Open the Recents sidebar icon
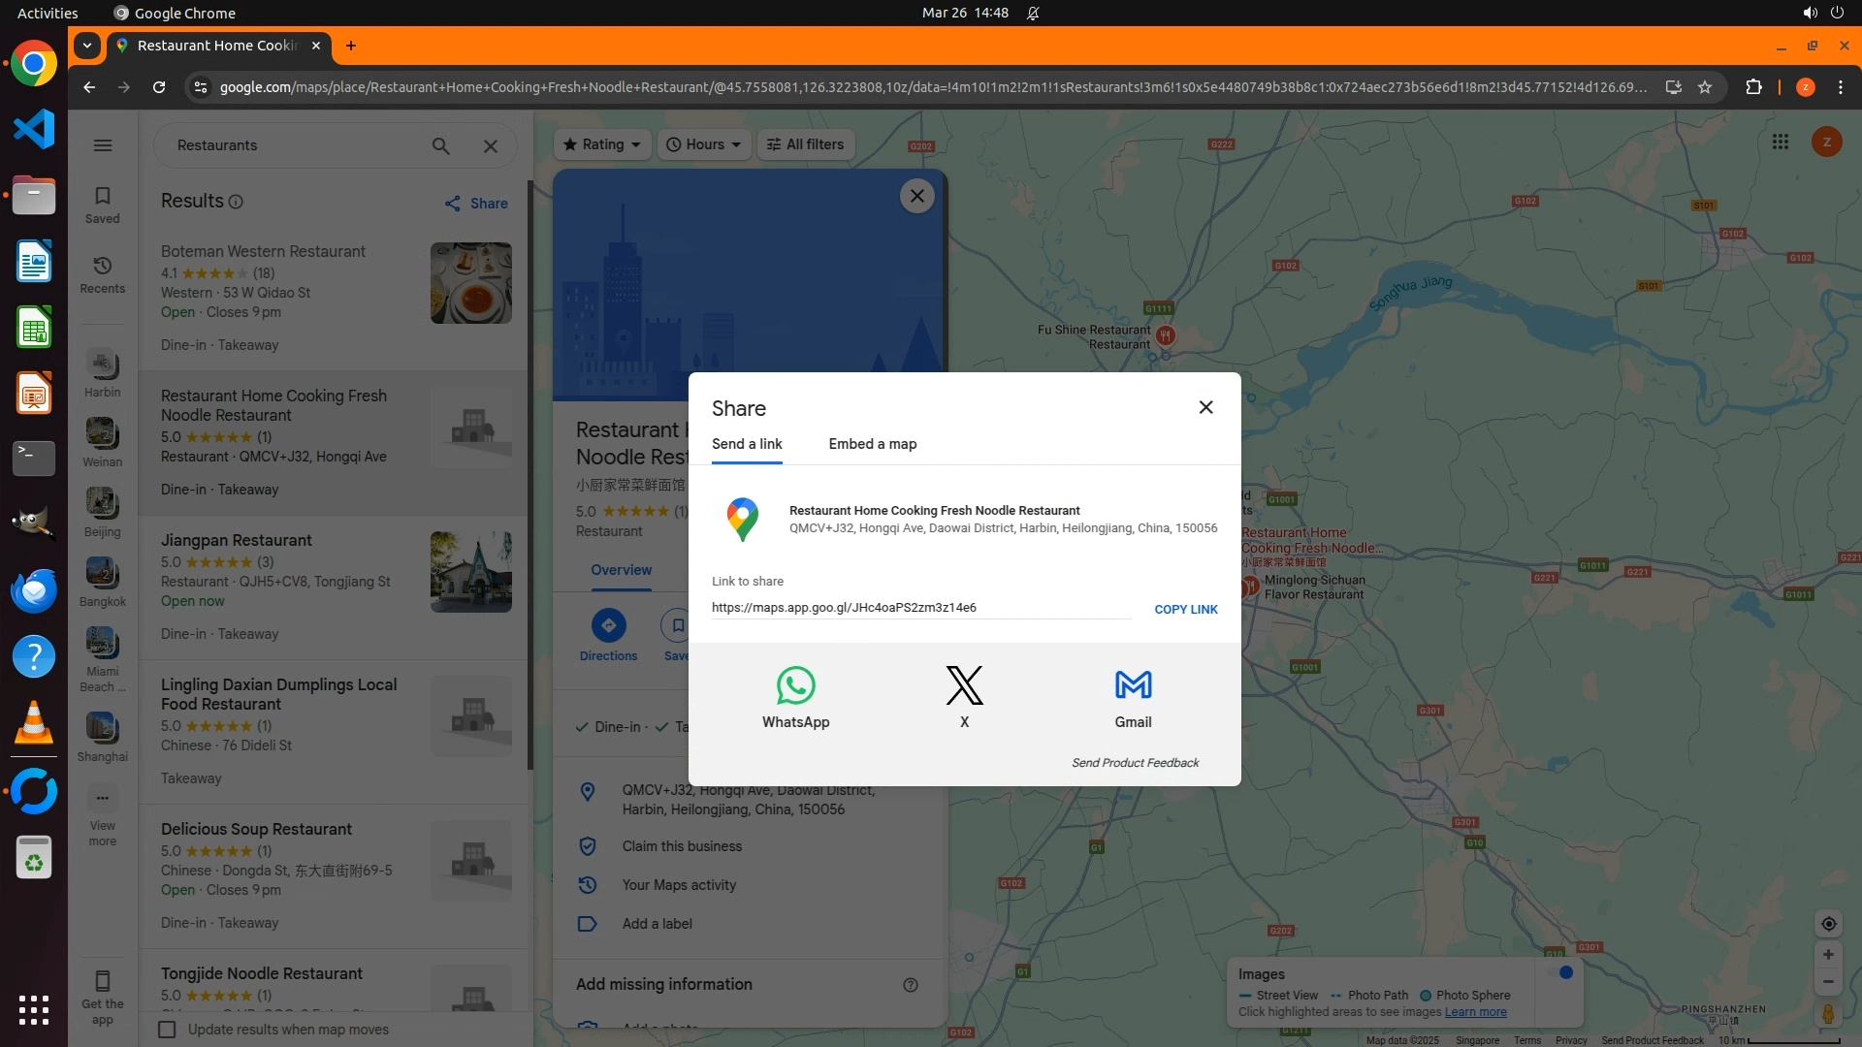The width and height of the screenshot is (1862, 1047). click(x=102, y=273)
